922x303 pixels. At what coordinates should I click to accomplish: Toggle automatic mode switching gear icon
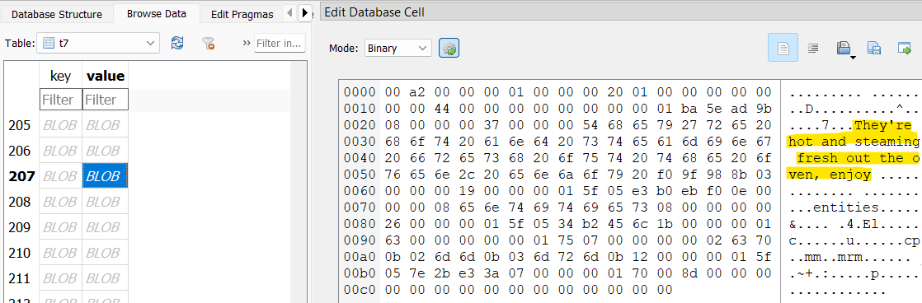pos(449,48)
